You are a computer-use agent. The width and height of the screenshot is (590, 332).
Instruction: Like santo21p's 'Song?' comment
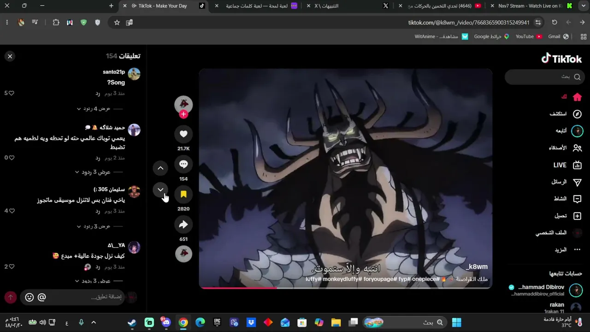11,93
